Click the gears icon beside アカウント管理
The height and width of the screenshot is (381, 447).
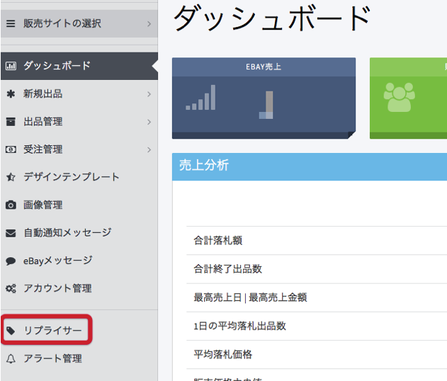click(x=11, y=289)
